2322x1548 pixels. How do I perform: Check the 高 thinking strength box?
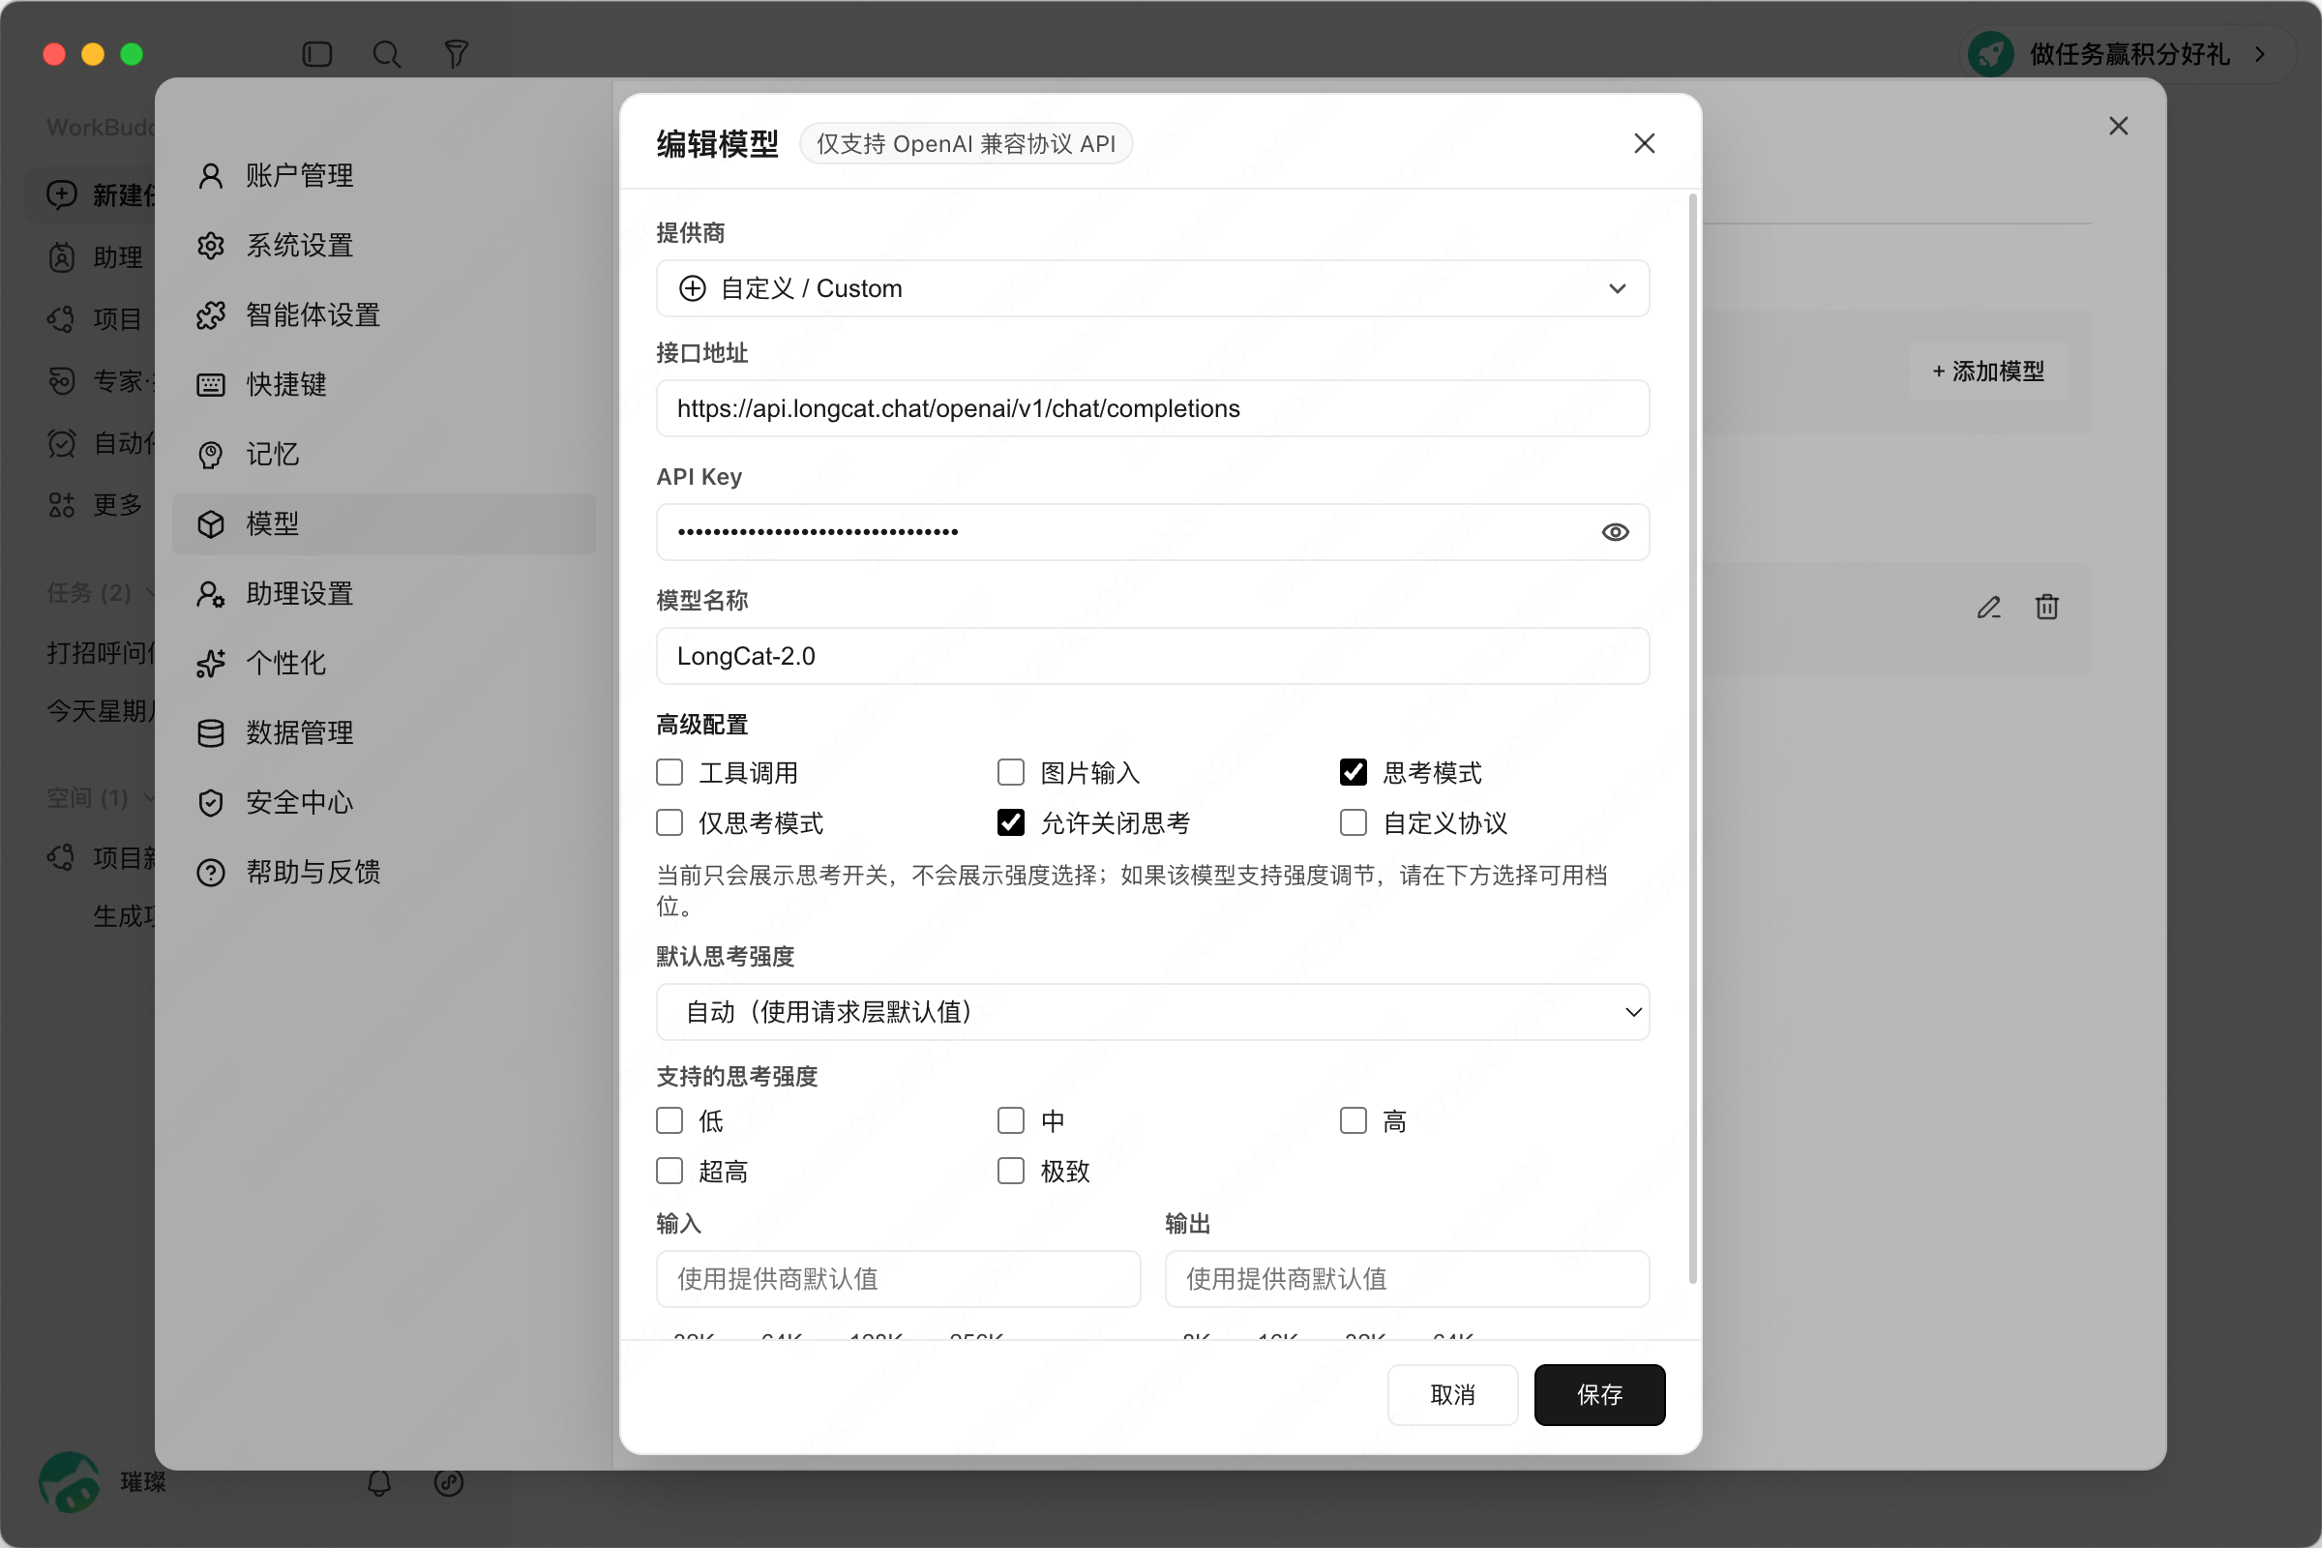1353,1120
